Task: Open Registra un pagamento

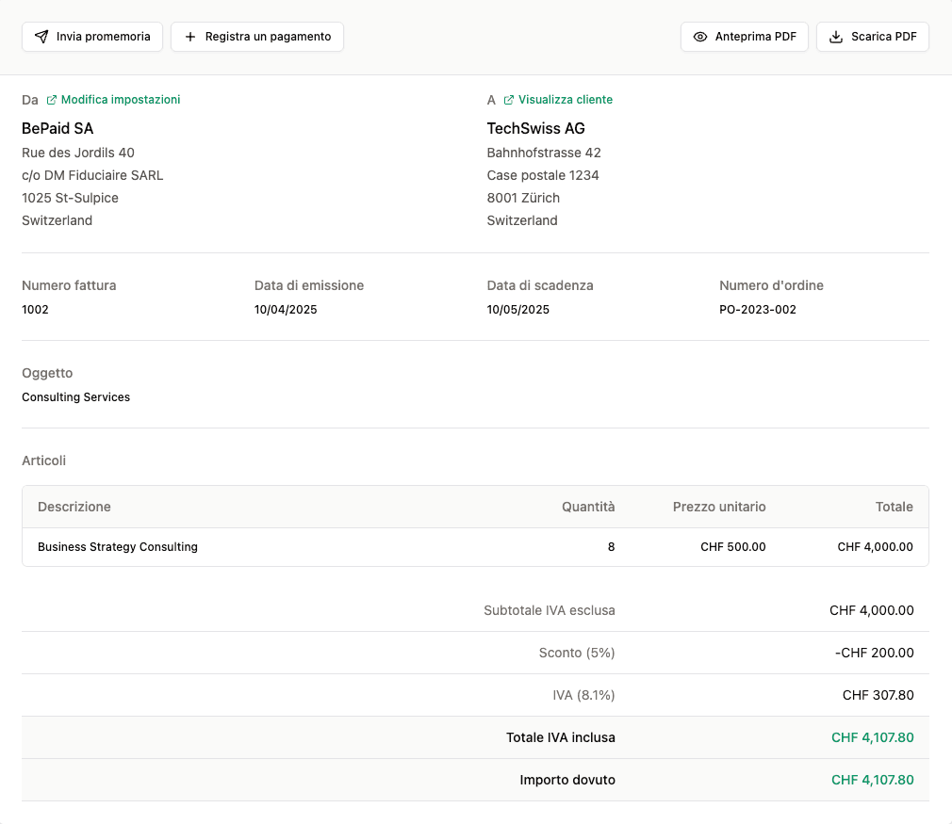Action: (257, 37)
